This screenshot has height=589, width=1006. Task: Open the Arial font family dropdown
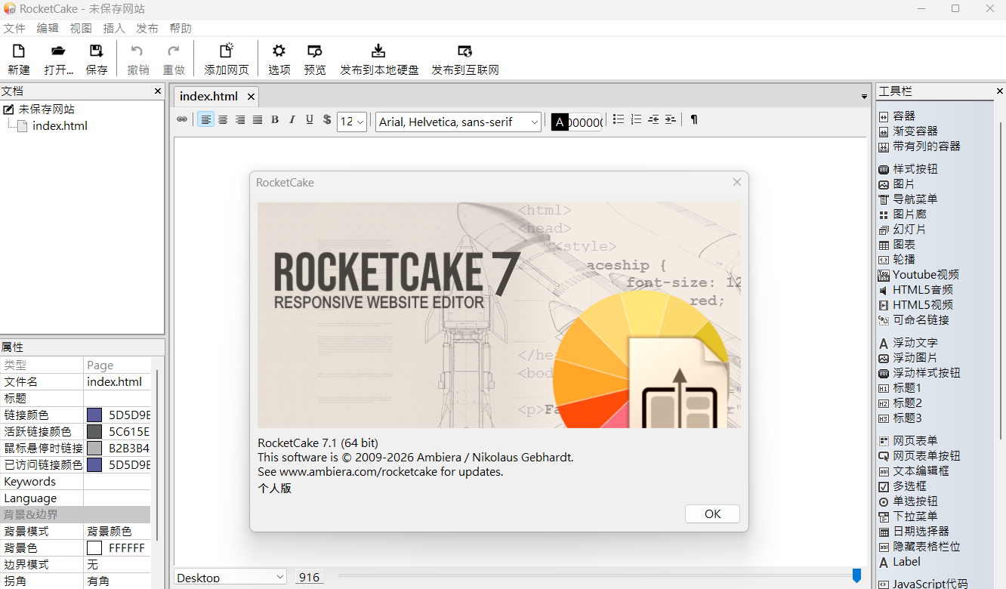click(458, 122)
